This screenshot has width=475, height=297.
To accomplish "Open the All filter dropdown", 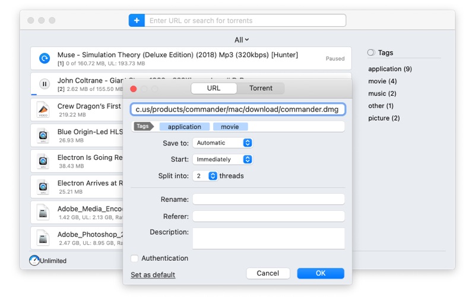I will (x=242, y=40).
